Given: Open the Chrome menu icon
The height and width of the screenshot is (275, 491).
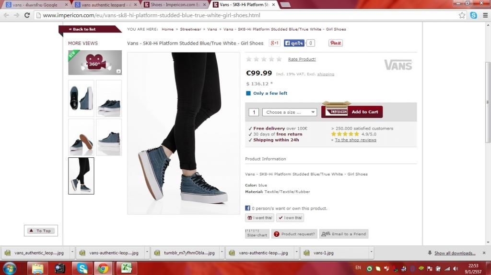Looking at the screenshot, I should [x=485, y=15].
